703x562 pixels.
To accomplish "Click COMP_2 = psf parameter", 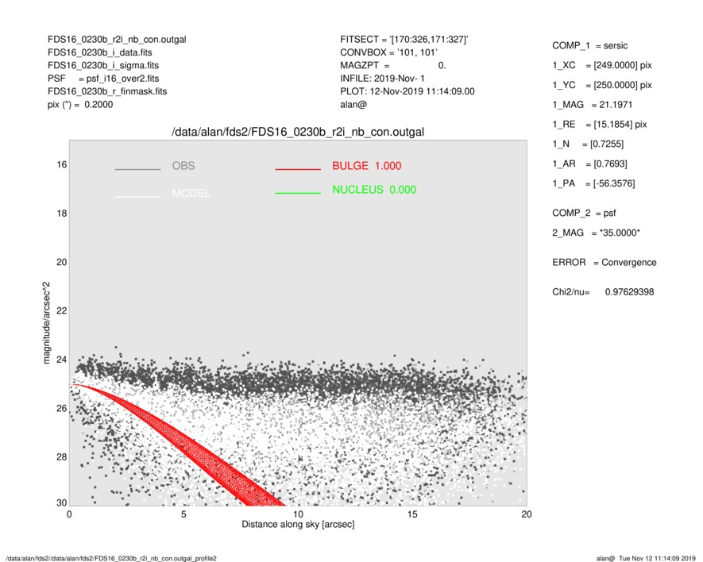I will click(584, 214).
